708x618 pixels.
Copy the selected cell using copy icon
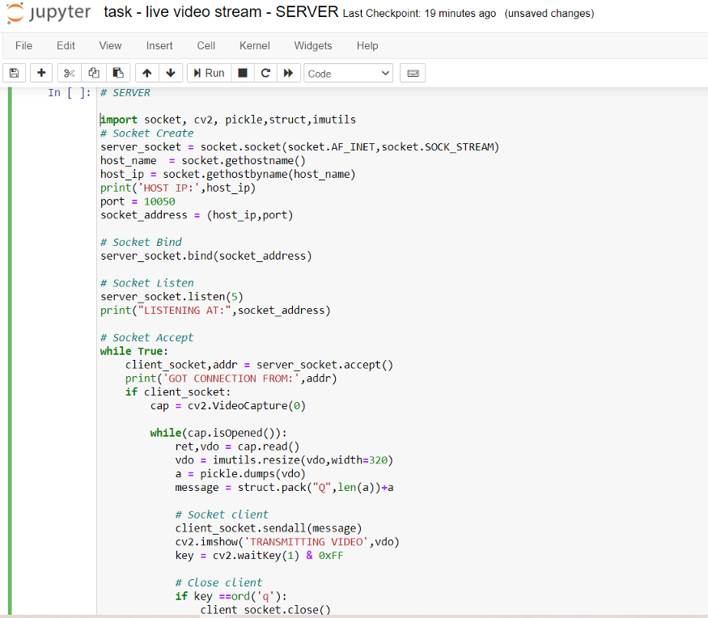[93, 72]
